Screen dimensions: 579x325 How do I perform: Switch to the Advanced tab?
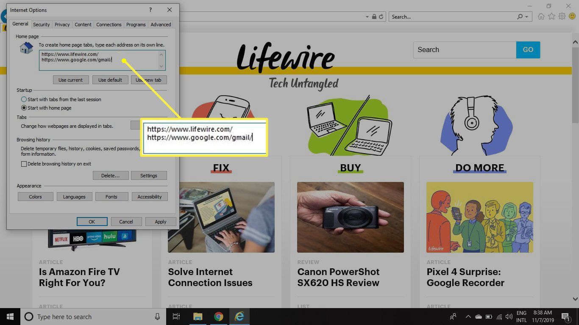[x=161, y=25]
